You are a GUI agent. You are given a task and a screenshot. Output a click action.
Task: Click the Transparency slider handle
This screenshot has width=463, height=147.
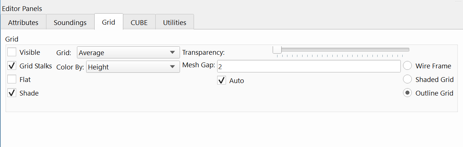click(x=277, y=50)
